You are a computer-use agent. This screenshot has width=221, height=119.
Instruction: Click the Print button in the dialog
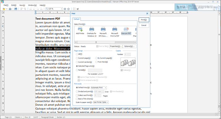click(144, 20)
